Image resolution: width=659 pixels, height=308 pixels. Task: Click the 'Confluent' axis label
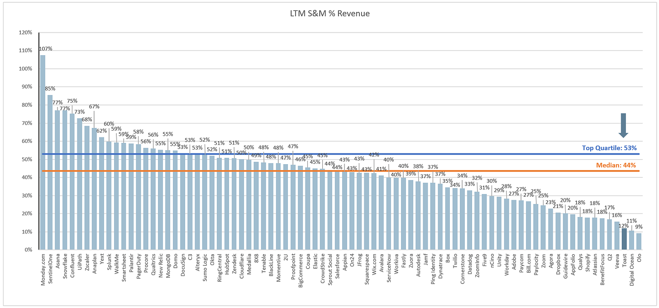point(72,265)
